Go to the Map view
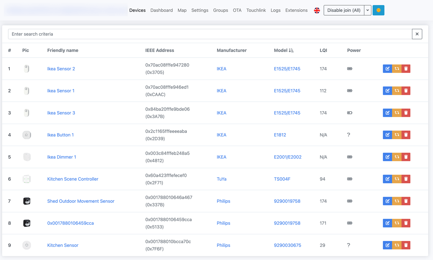Image resolution: width=433 pixels, height=260 pixels. (182, 10)
